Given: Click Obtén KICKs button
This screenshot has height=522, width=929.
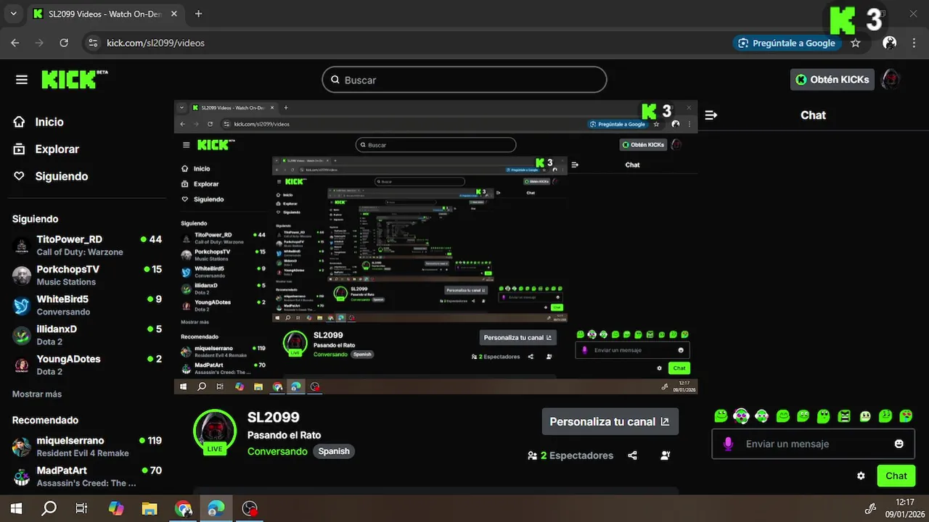Looking at the screenshot, I should point(832,80).
